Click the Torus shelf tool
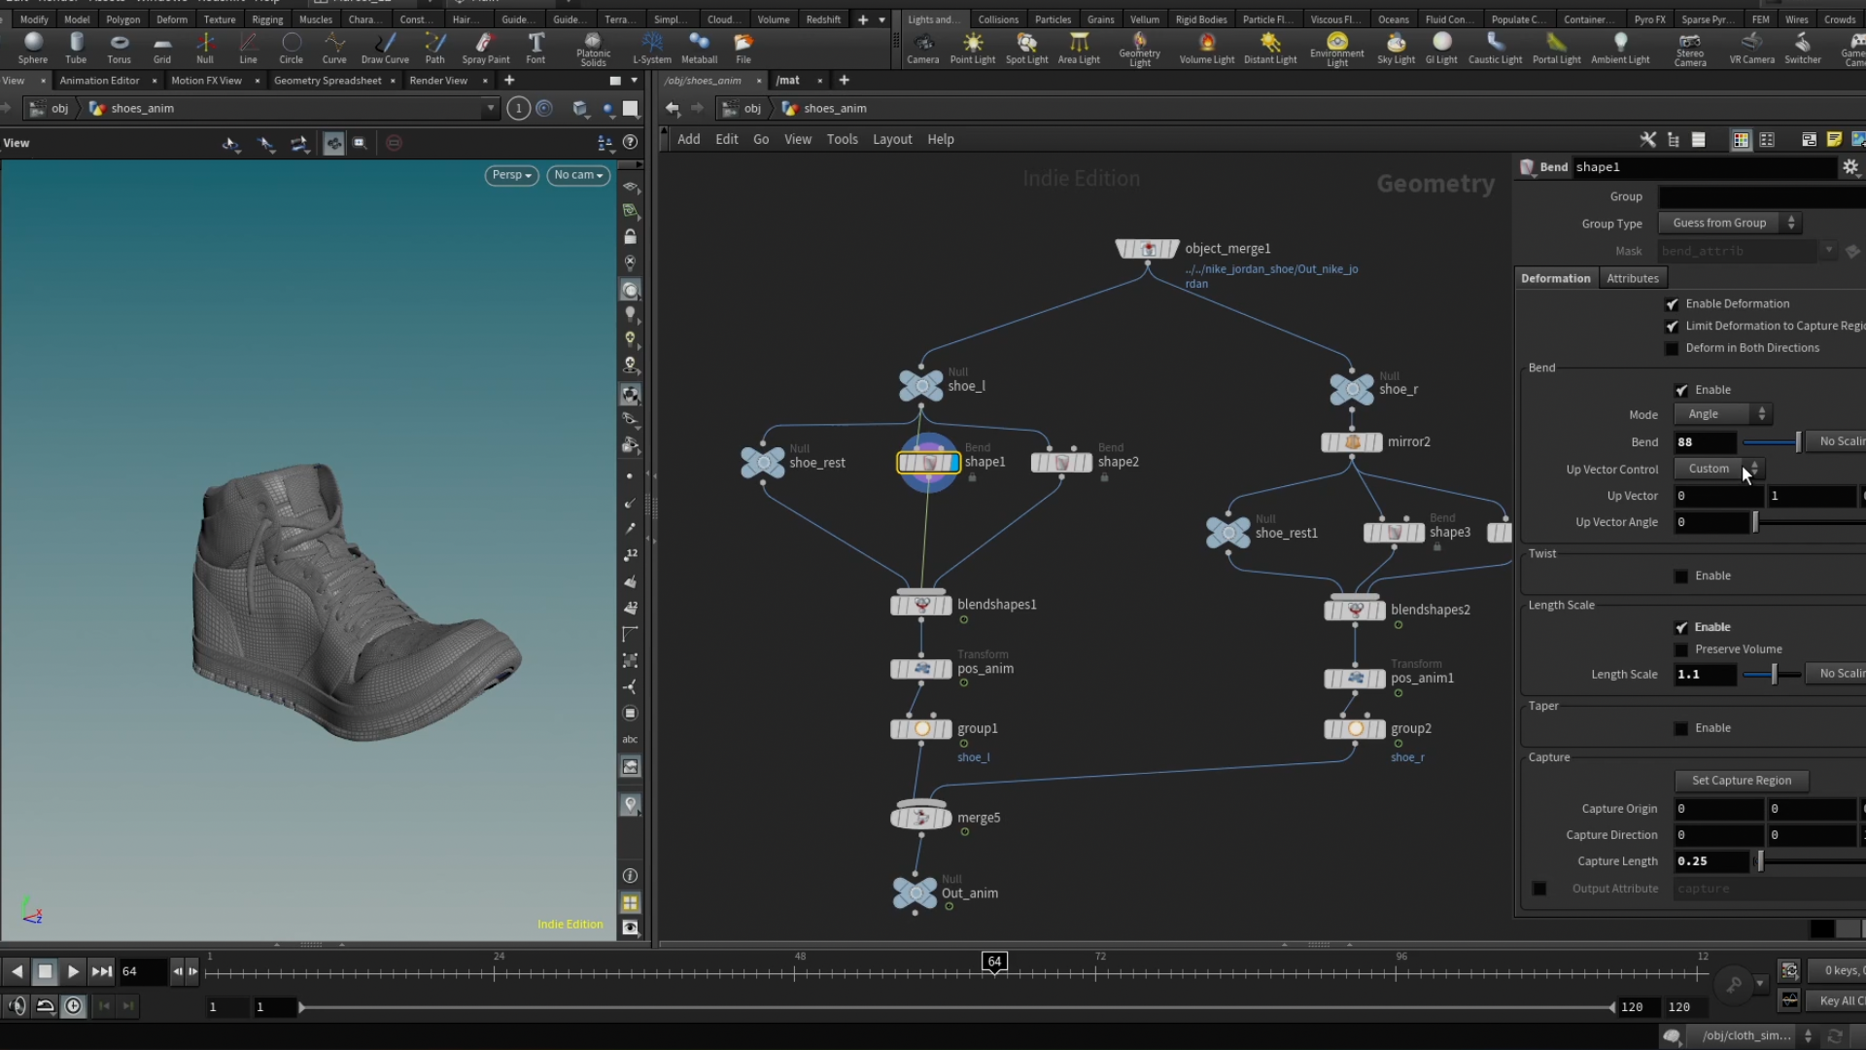 pos(119,46)
